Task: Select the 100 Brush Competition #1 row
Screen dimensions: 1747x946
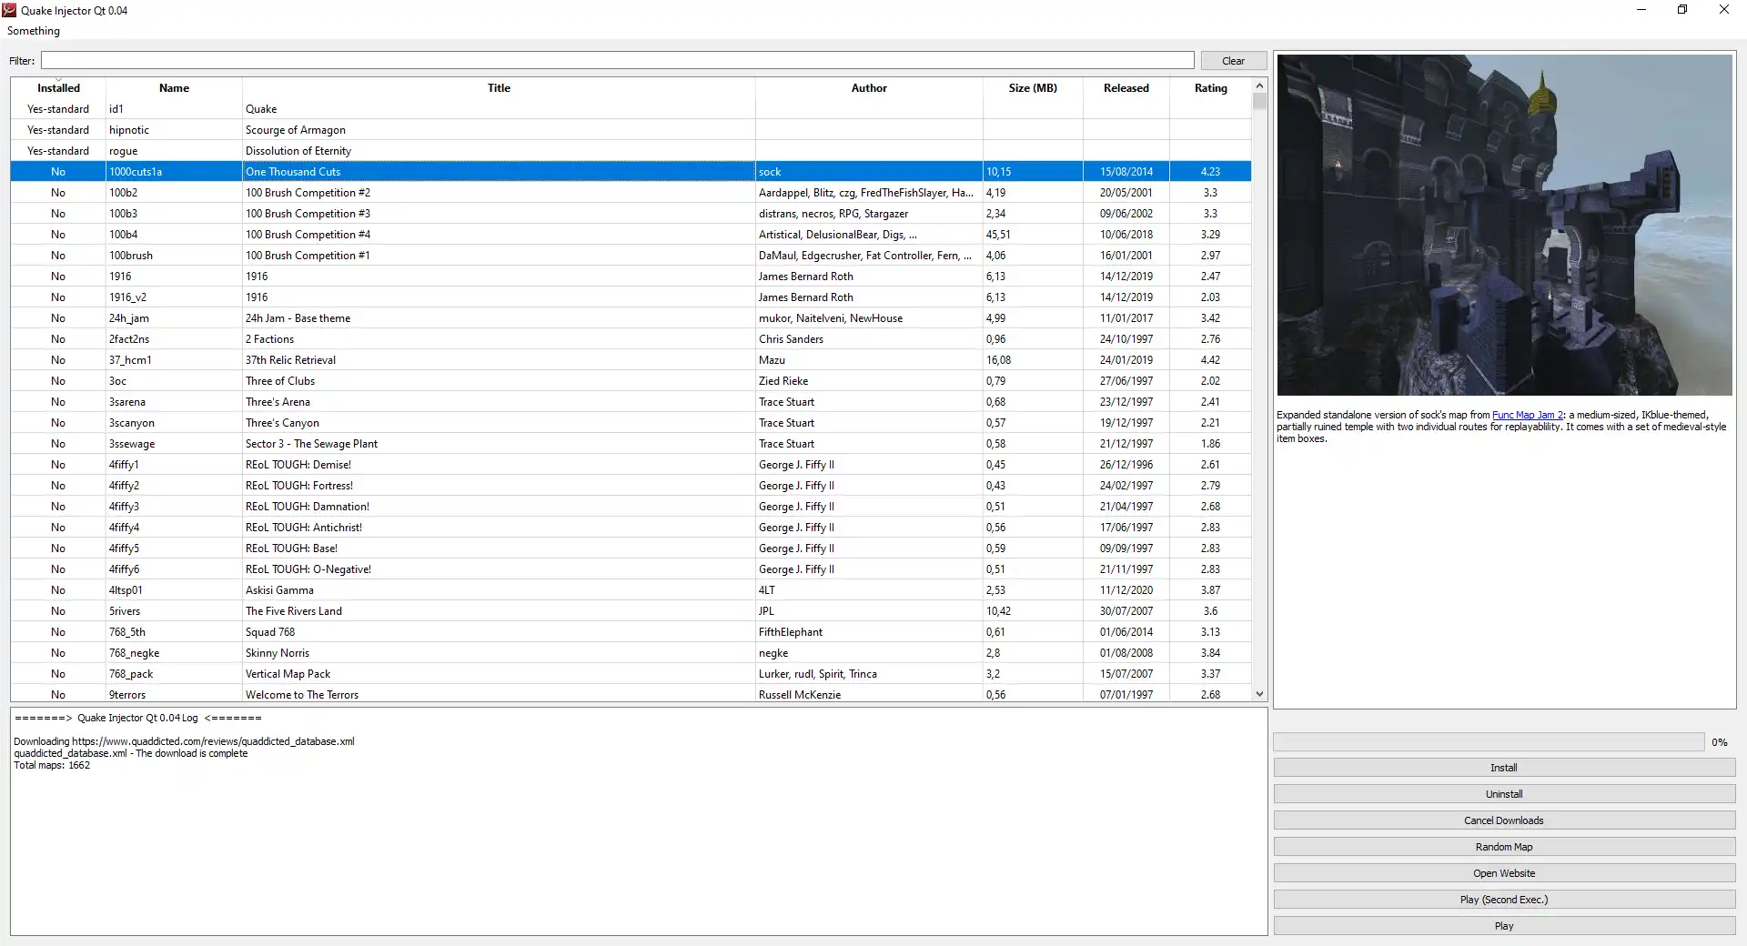Action: pyautogui.click(x=631, y=256)
